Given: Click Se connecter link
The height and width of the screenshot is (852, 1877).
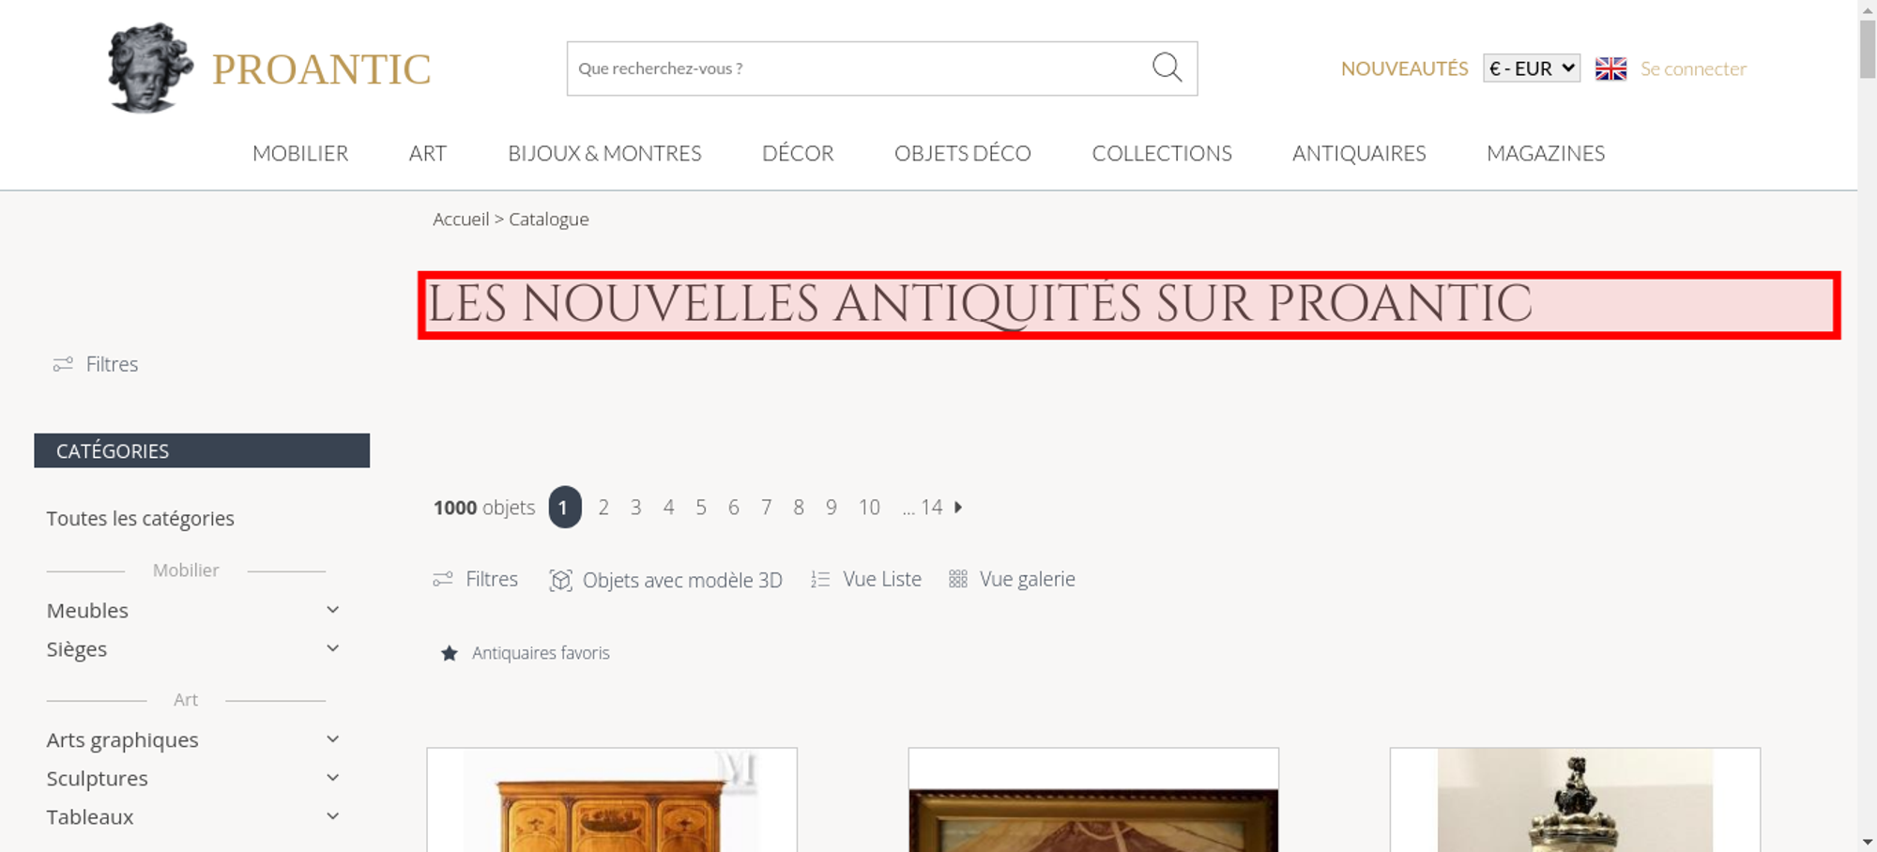Looking at the screenshot, I should coord(1693,68).
